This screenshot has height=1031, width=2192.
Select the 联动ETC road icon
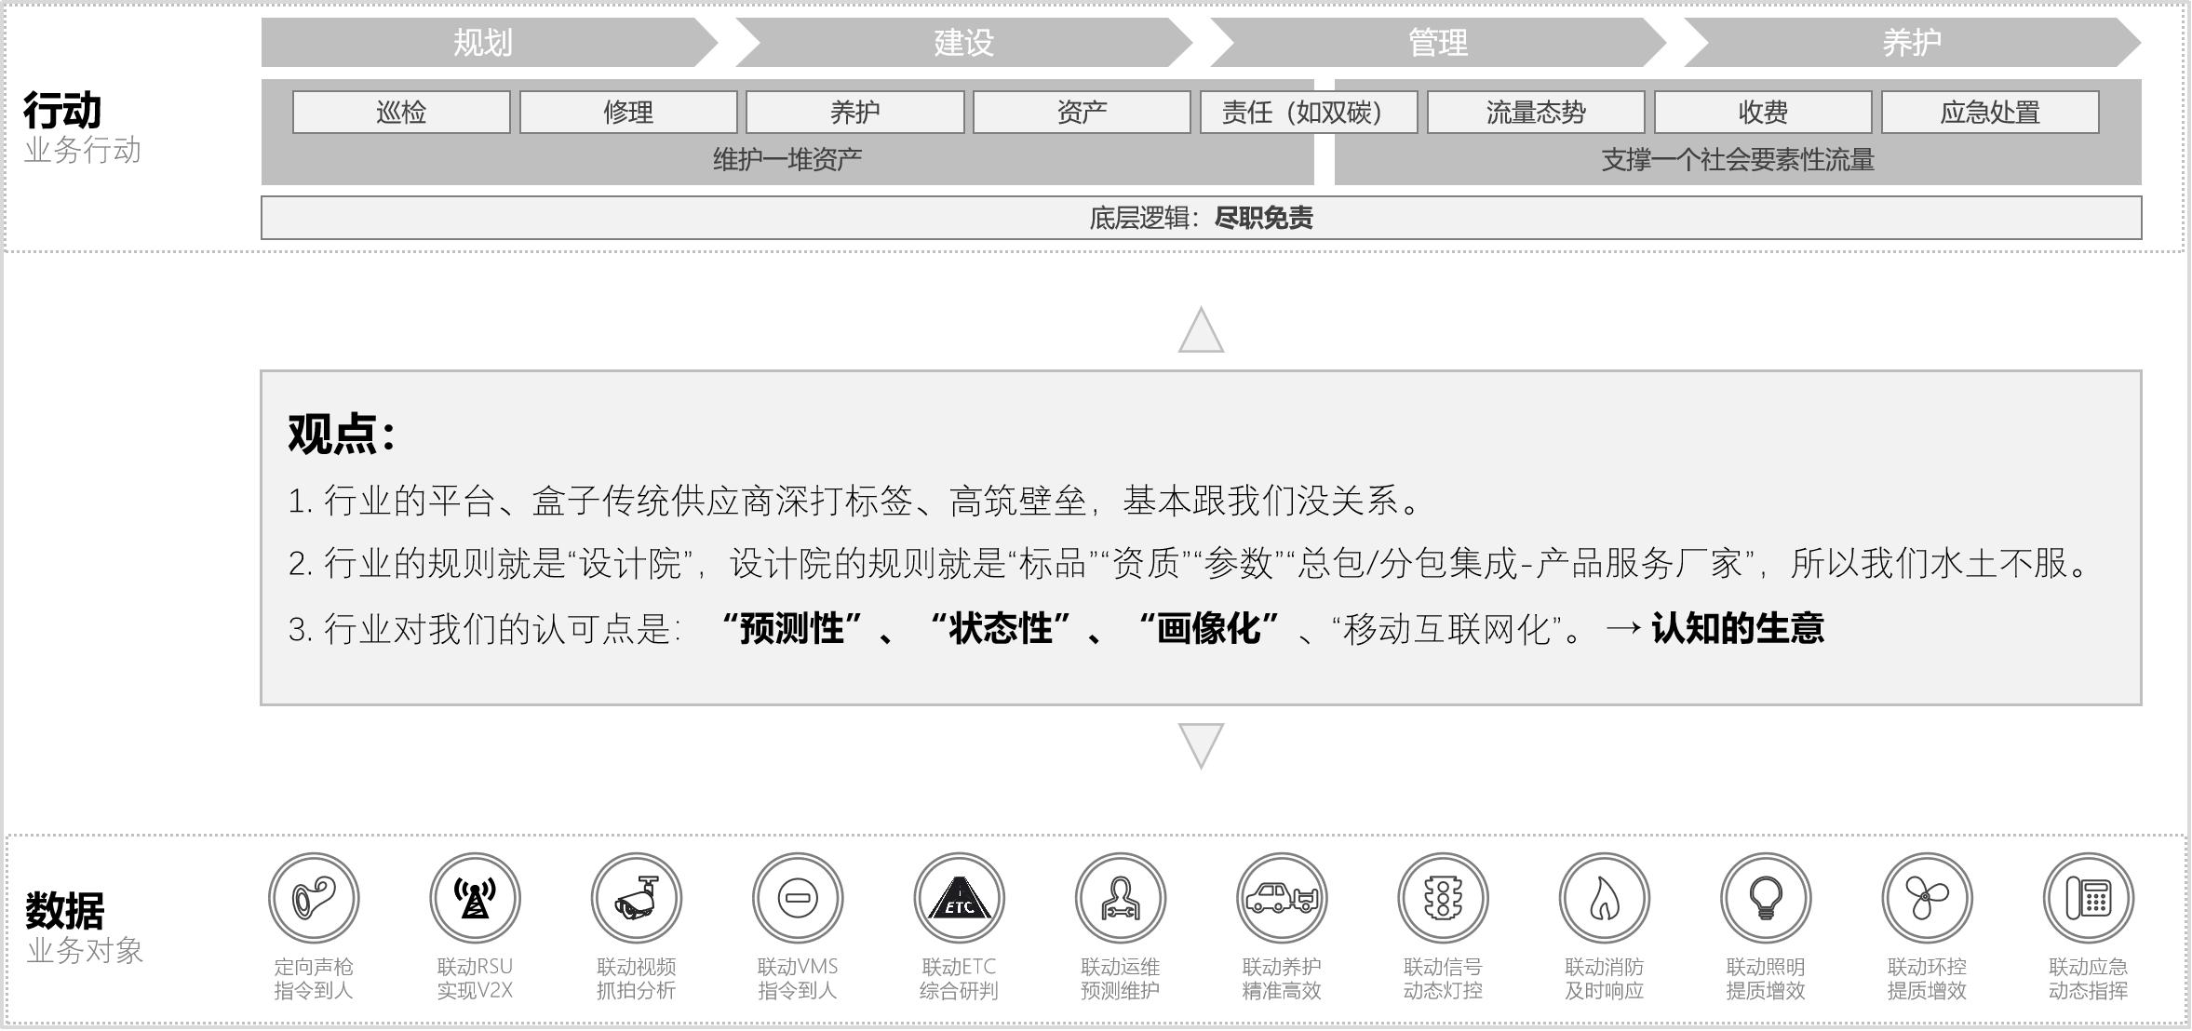[959, 898]
